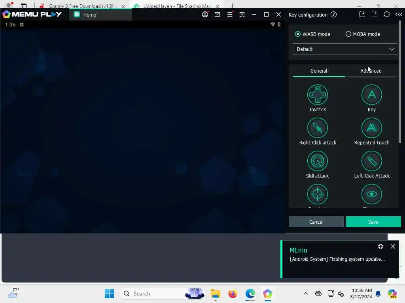
Task: Open File Explorer from taskbar
Action: point(215,294)
